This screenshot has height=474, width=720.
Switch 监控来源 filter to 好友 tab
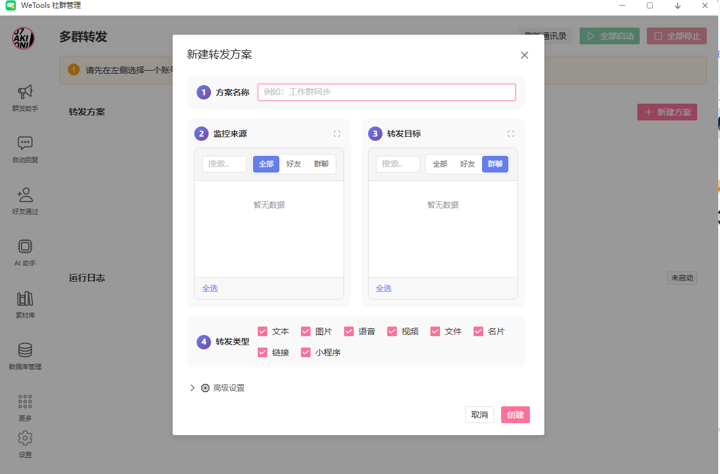tap(294, 164)
